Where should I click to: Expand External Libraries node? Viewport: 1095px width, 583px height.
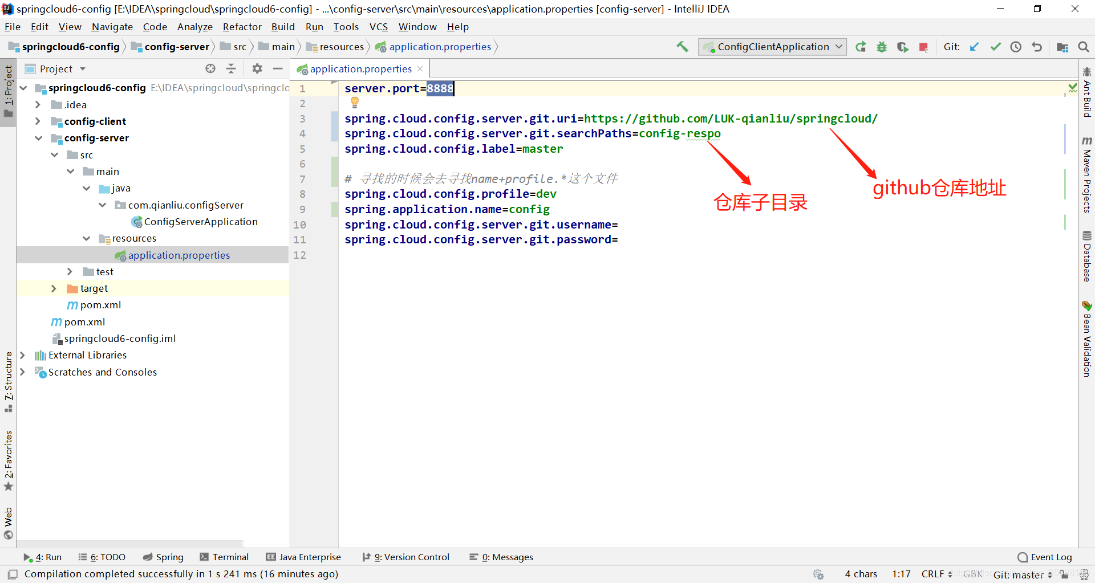tap(22, 355)
